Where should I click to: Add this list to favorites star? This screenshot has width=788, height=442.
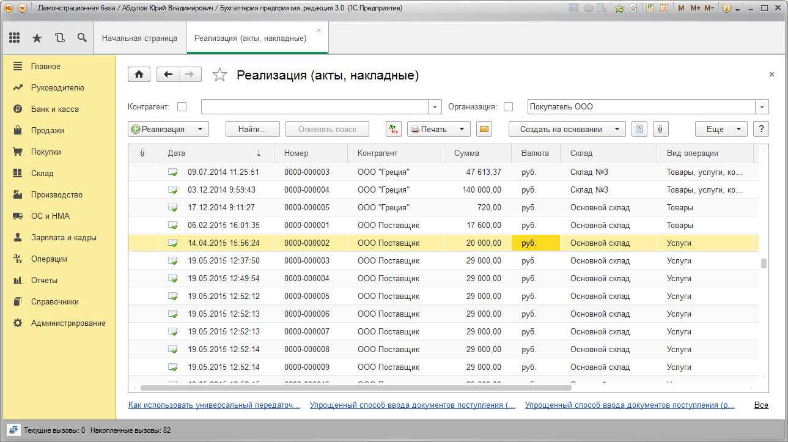[x=219, y=75]
